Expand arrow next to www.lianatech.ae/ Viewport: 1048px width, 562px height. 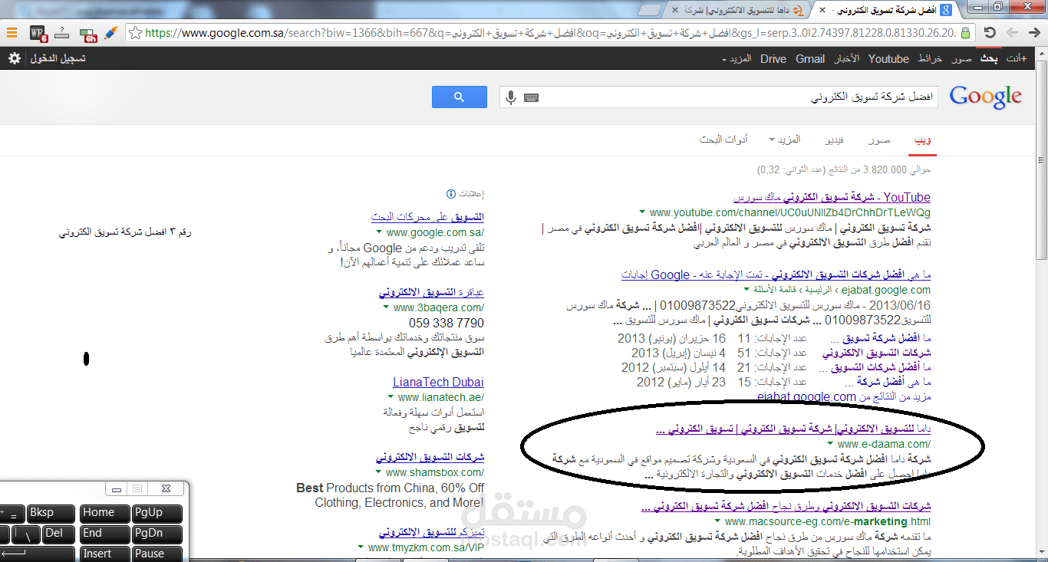click(x=391, y=398)
